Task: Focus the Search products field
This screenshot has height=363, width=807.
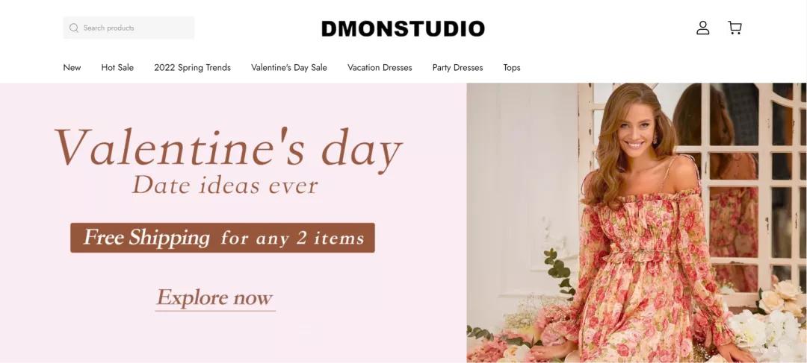Action: pos(129,28)
